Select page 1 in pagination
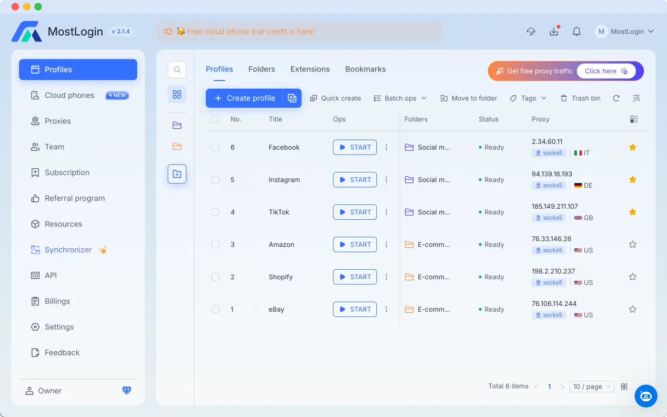 [549, 386]
